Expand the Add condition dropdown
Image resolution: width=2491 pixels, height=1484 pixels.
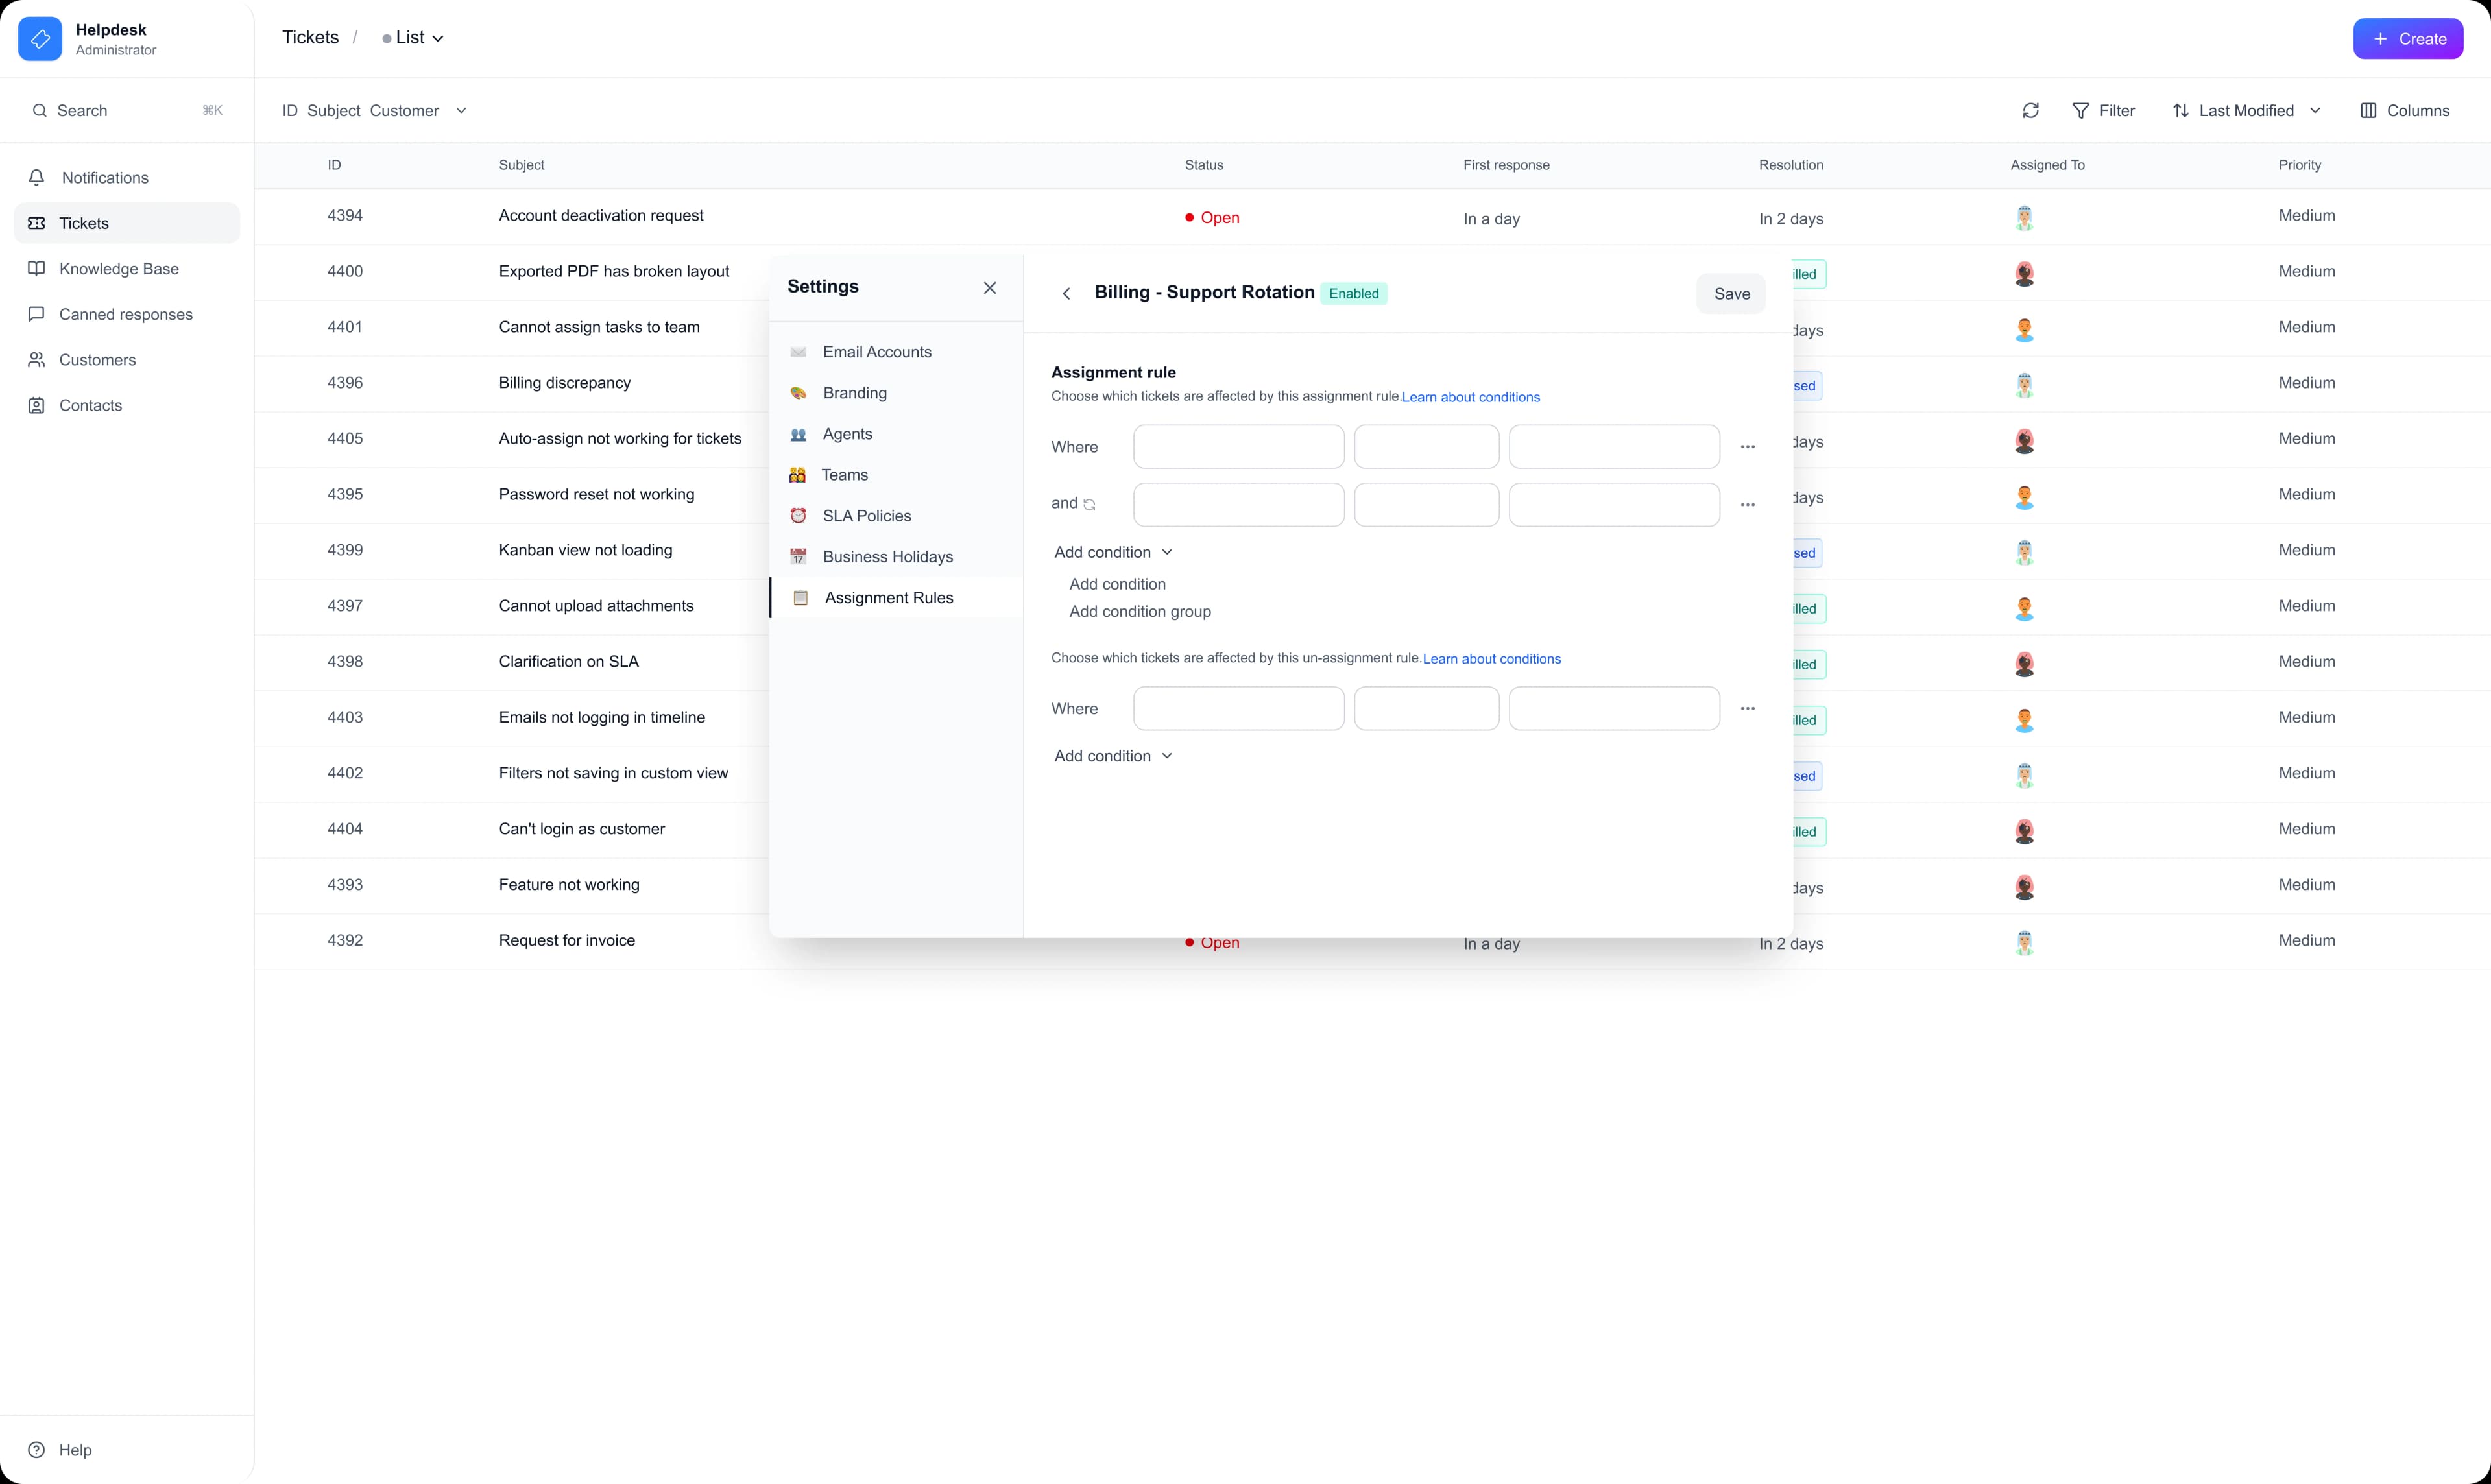pyautogui.click(x=1112, y=551)
